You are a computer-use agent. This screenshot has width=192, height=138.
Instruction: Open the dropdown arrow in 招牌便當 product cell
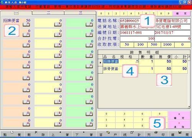(137, 61)
